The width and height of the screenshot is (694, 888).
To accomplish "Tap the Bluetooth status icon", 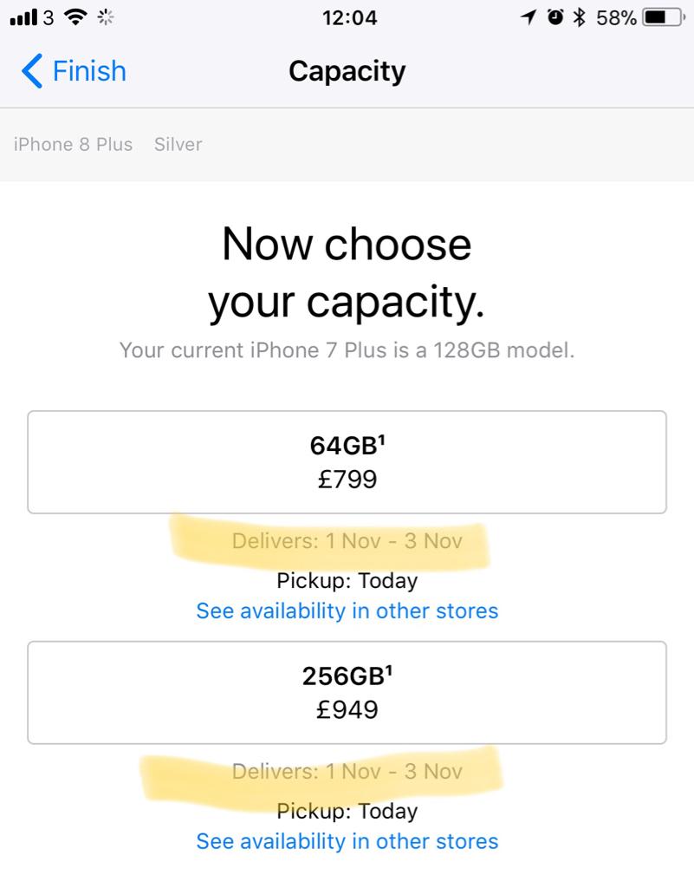I will tap(580, 17).
